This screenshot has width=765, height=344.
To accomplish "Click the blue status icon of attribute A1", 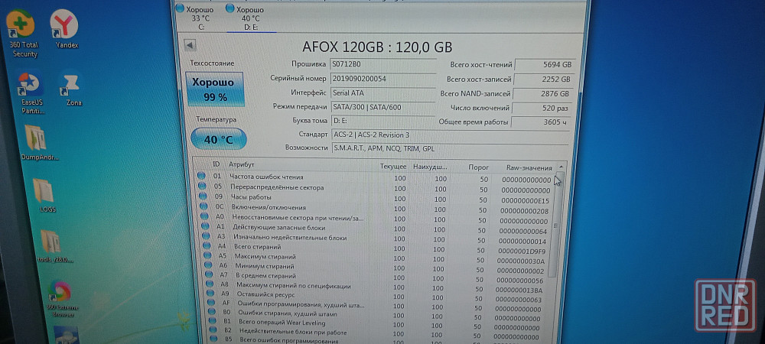I will [205, 226].
